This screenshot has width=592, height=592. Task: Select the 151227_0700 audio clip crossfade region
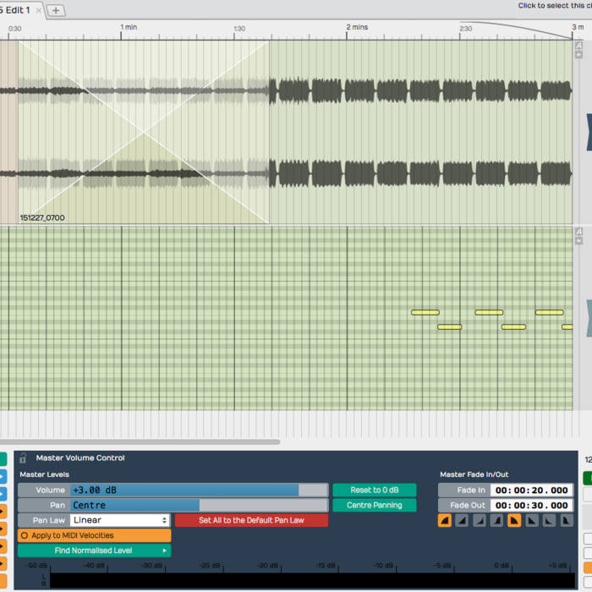[143, 132]
